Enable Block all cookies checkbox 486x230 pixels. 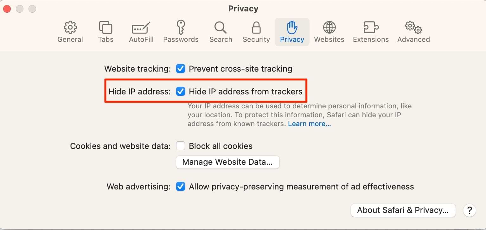point(181,146)
